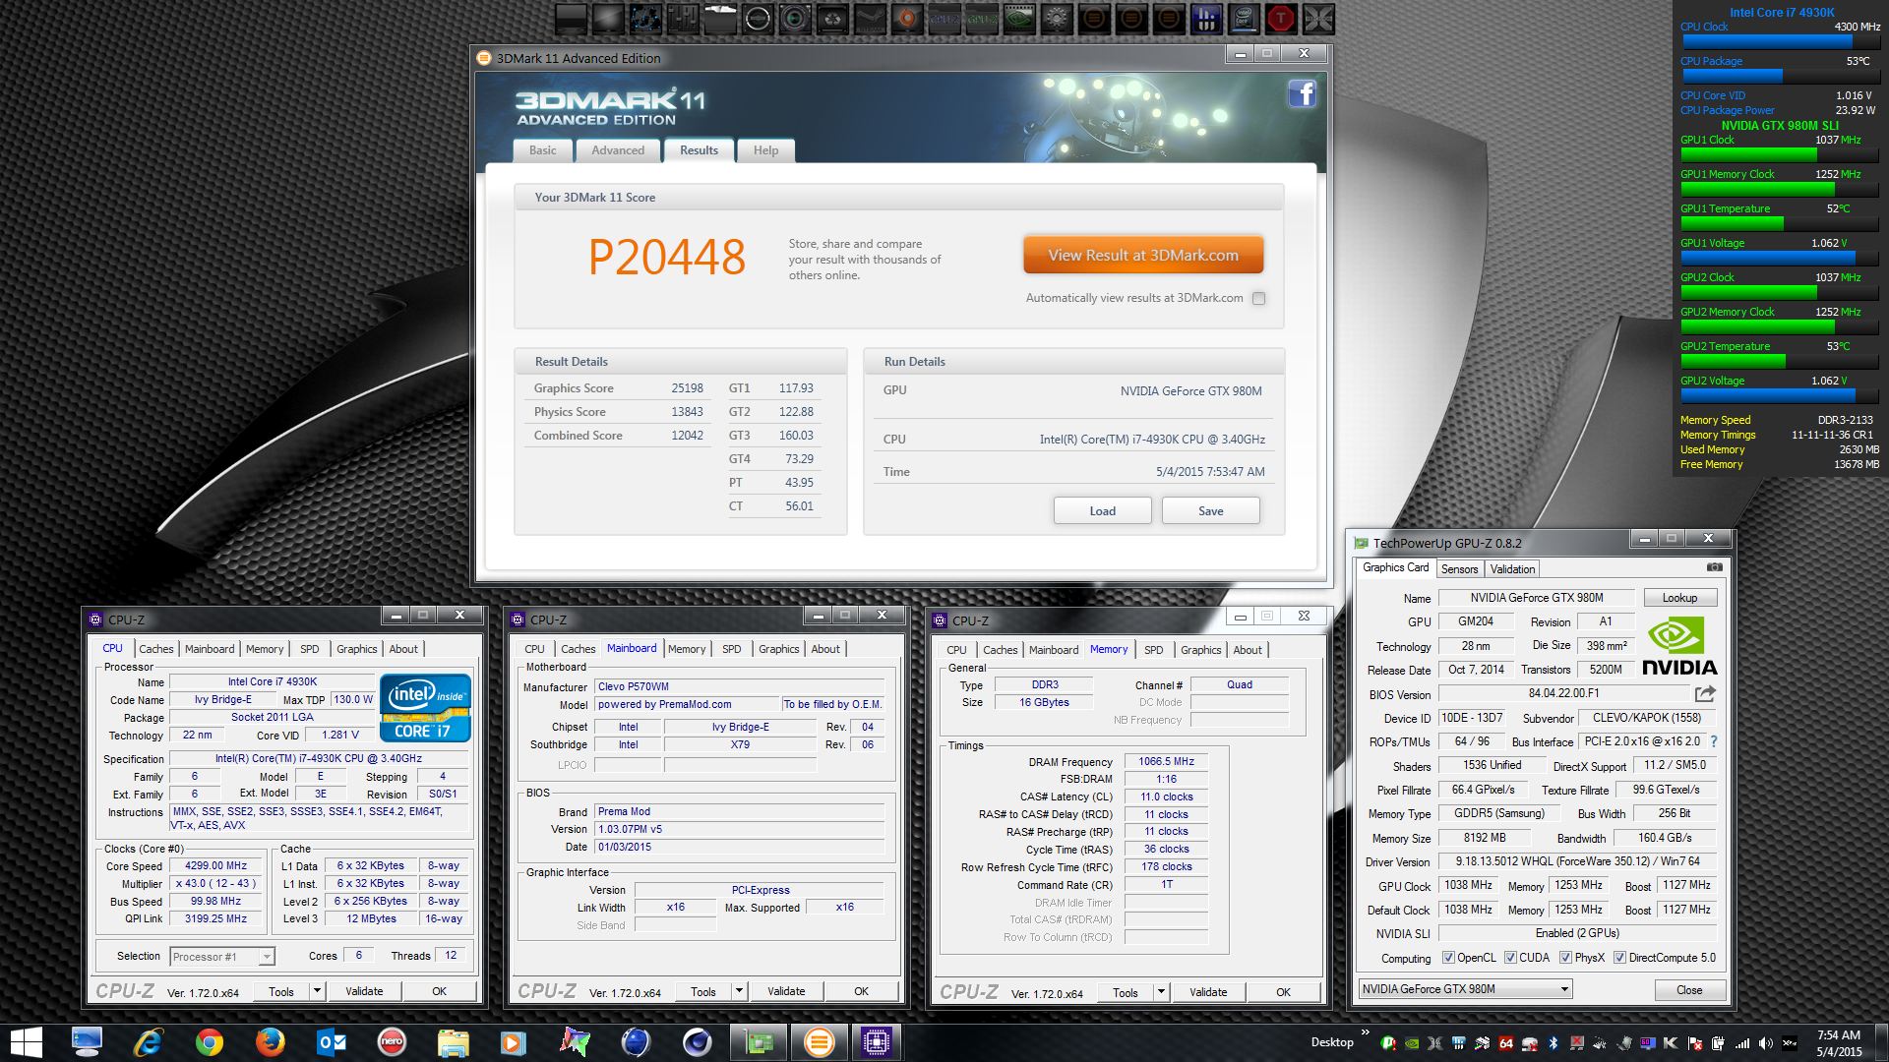Open the Origin icon in the top dock
The image size is (1889, 1062).
tap(907, 18)
